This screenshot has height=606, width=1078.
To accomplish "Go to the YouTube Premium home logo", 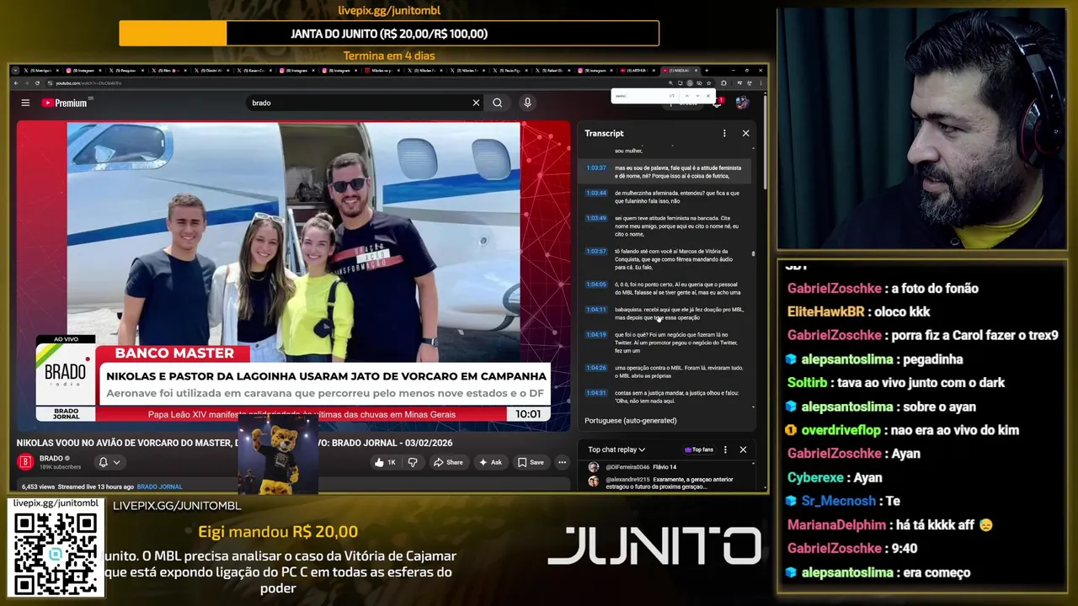I will (x=65, y=103).
